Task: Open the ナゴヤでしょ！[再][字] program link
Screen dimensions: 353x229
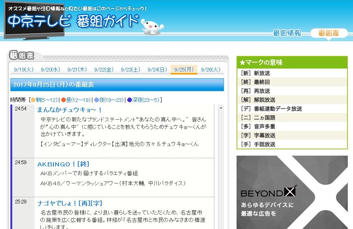Action: [70, 203]
